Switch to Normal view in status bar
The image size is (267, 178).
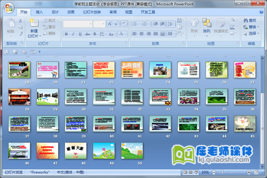point(185,172)
